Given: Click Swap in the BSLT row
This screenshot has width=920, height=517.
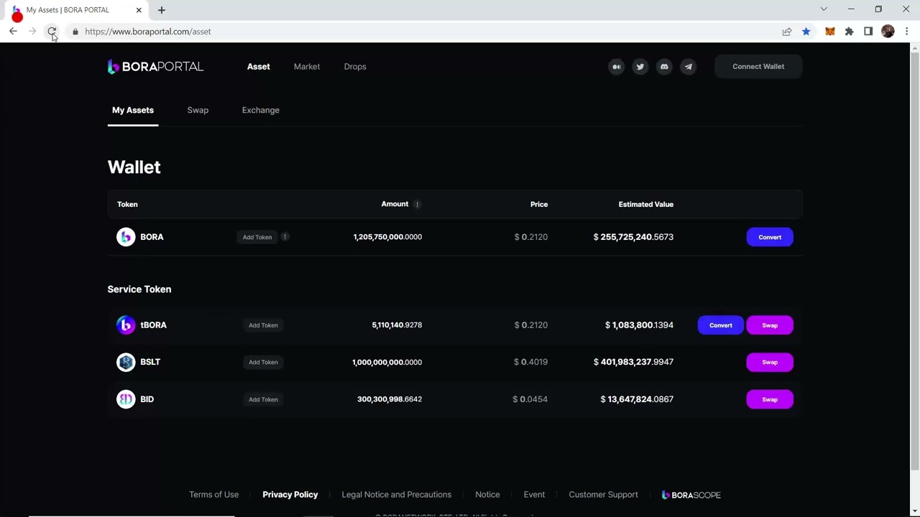Looking at the screenshot, I should pos(770,363).
